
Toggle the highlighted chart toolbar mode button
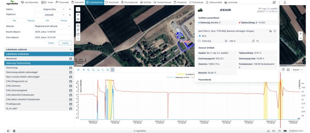[x=112, y=70]
